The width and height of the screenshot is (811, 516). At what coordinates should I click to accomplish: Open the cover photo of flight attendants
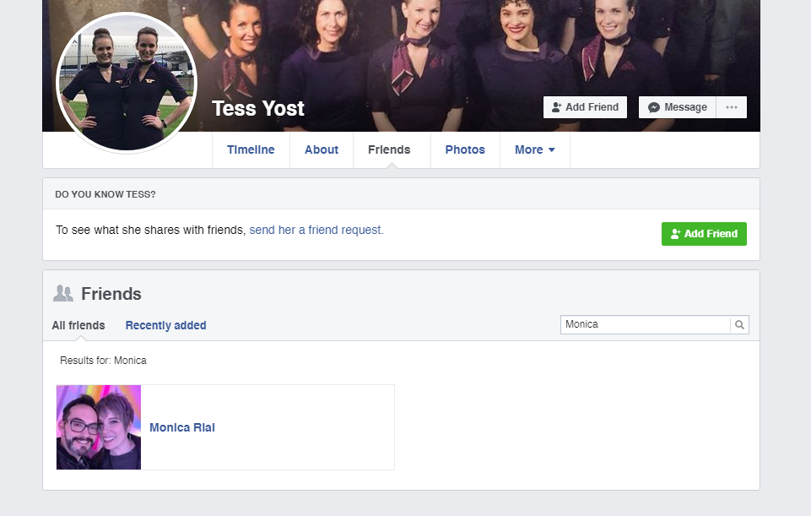(x=466, y=46)
